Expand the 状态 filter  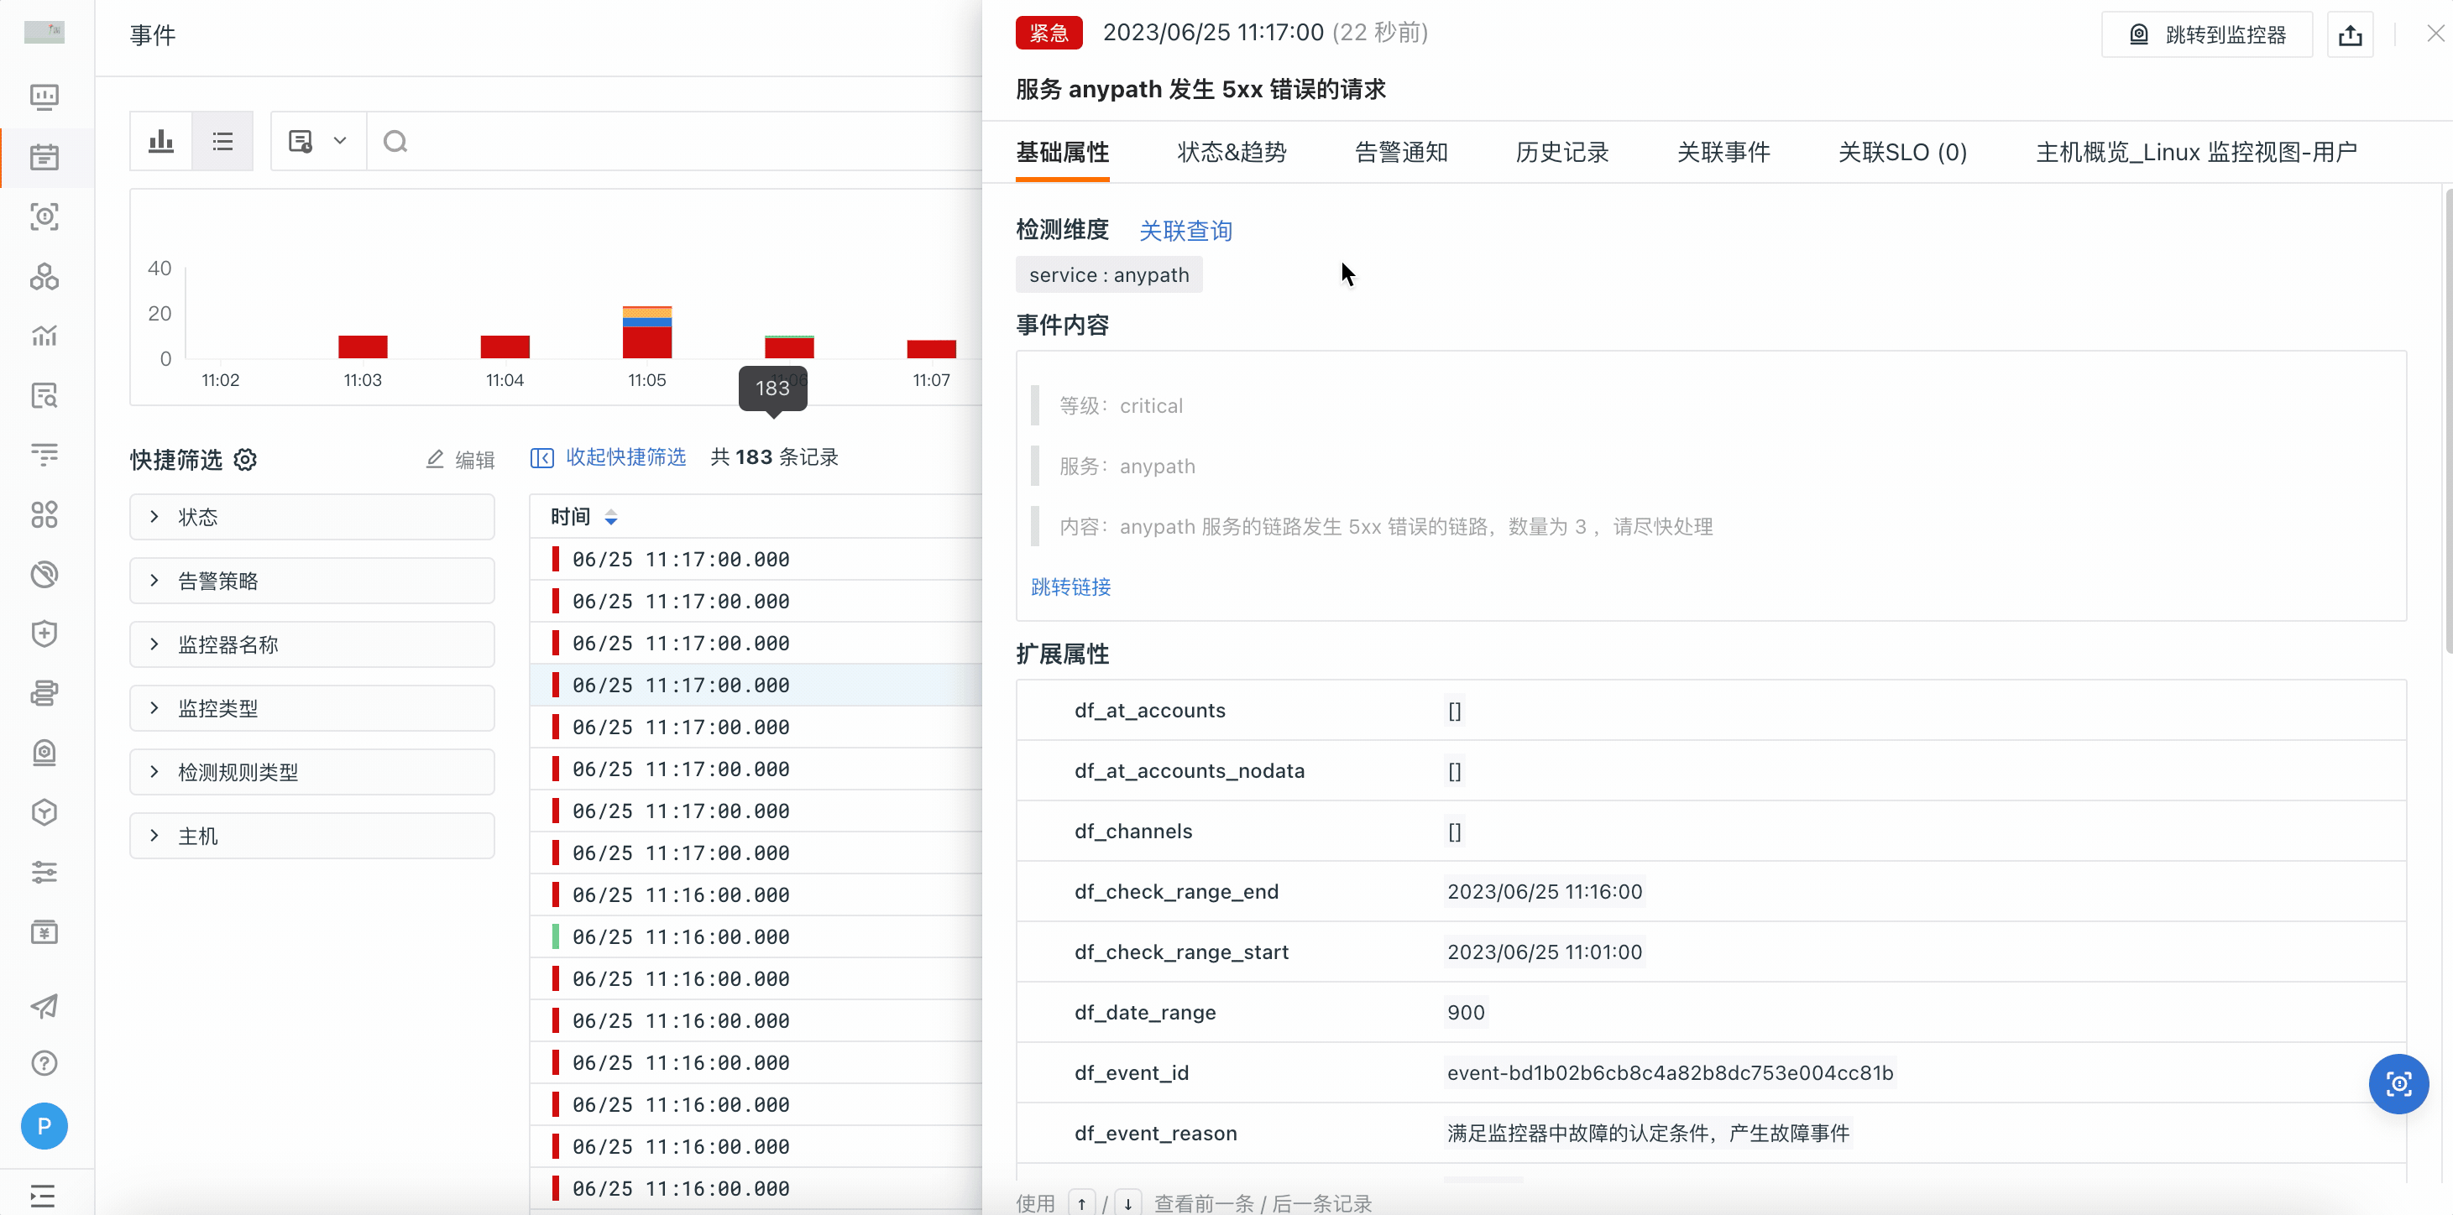tap(311, 517)
